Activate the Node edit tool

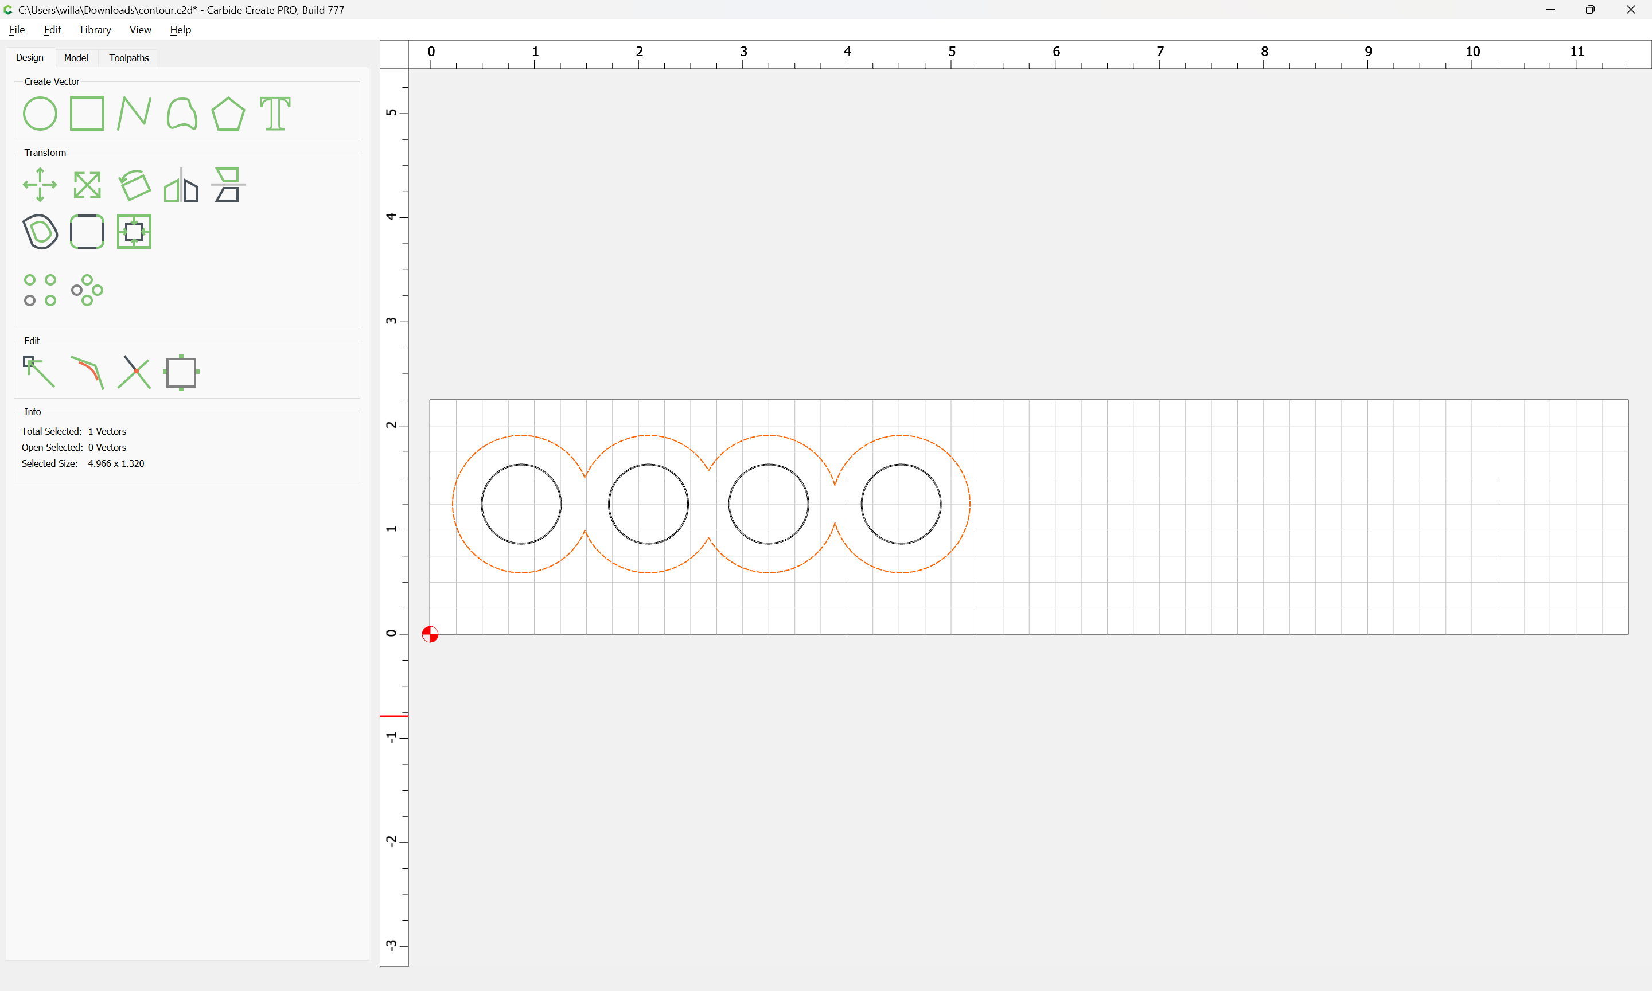click(x=40, y=372)
